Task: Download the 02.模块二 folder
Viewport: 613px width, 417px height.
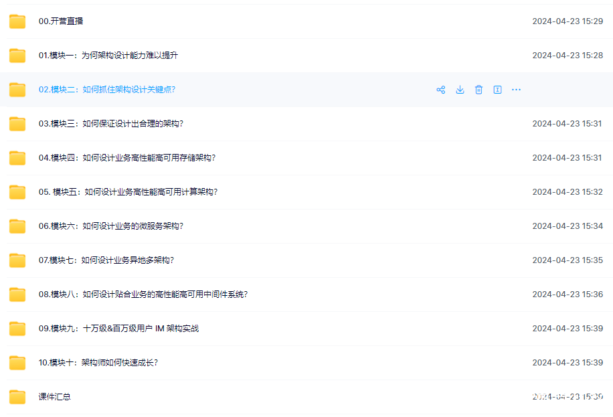Action: pos(460,90)
